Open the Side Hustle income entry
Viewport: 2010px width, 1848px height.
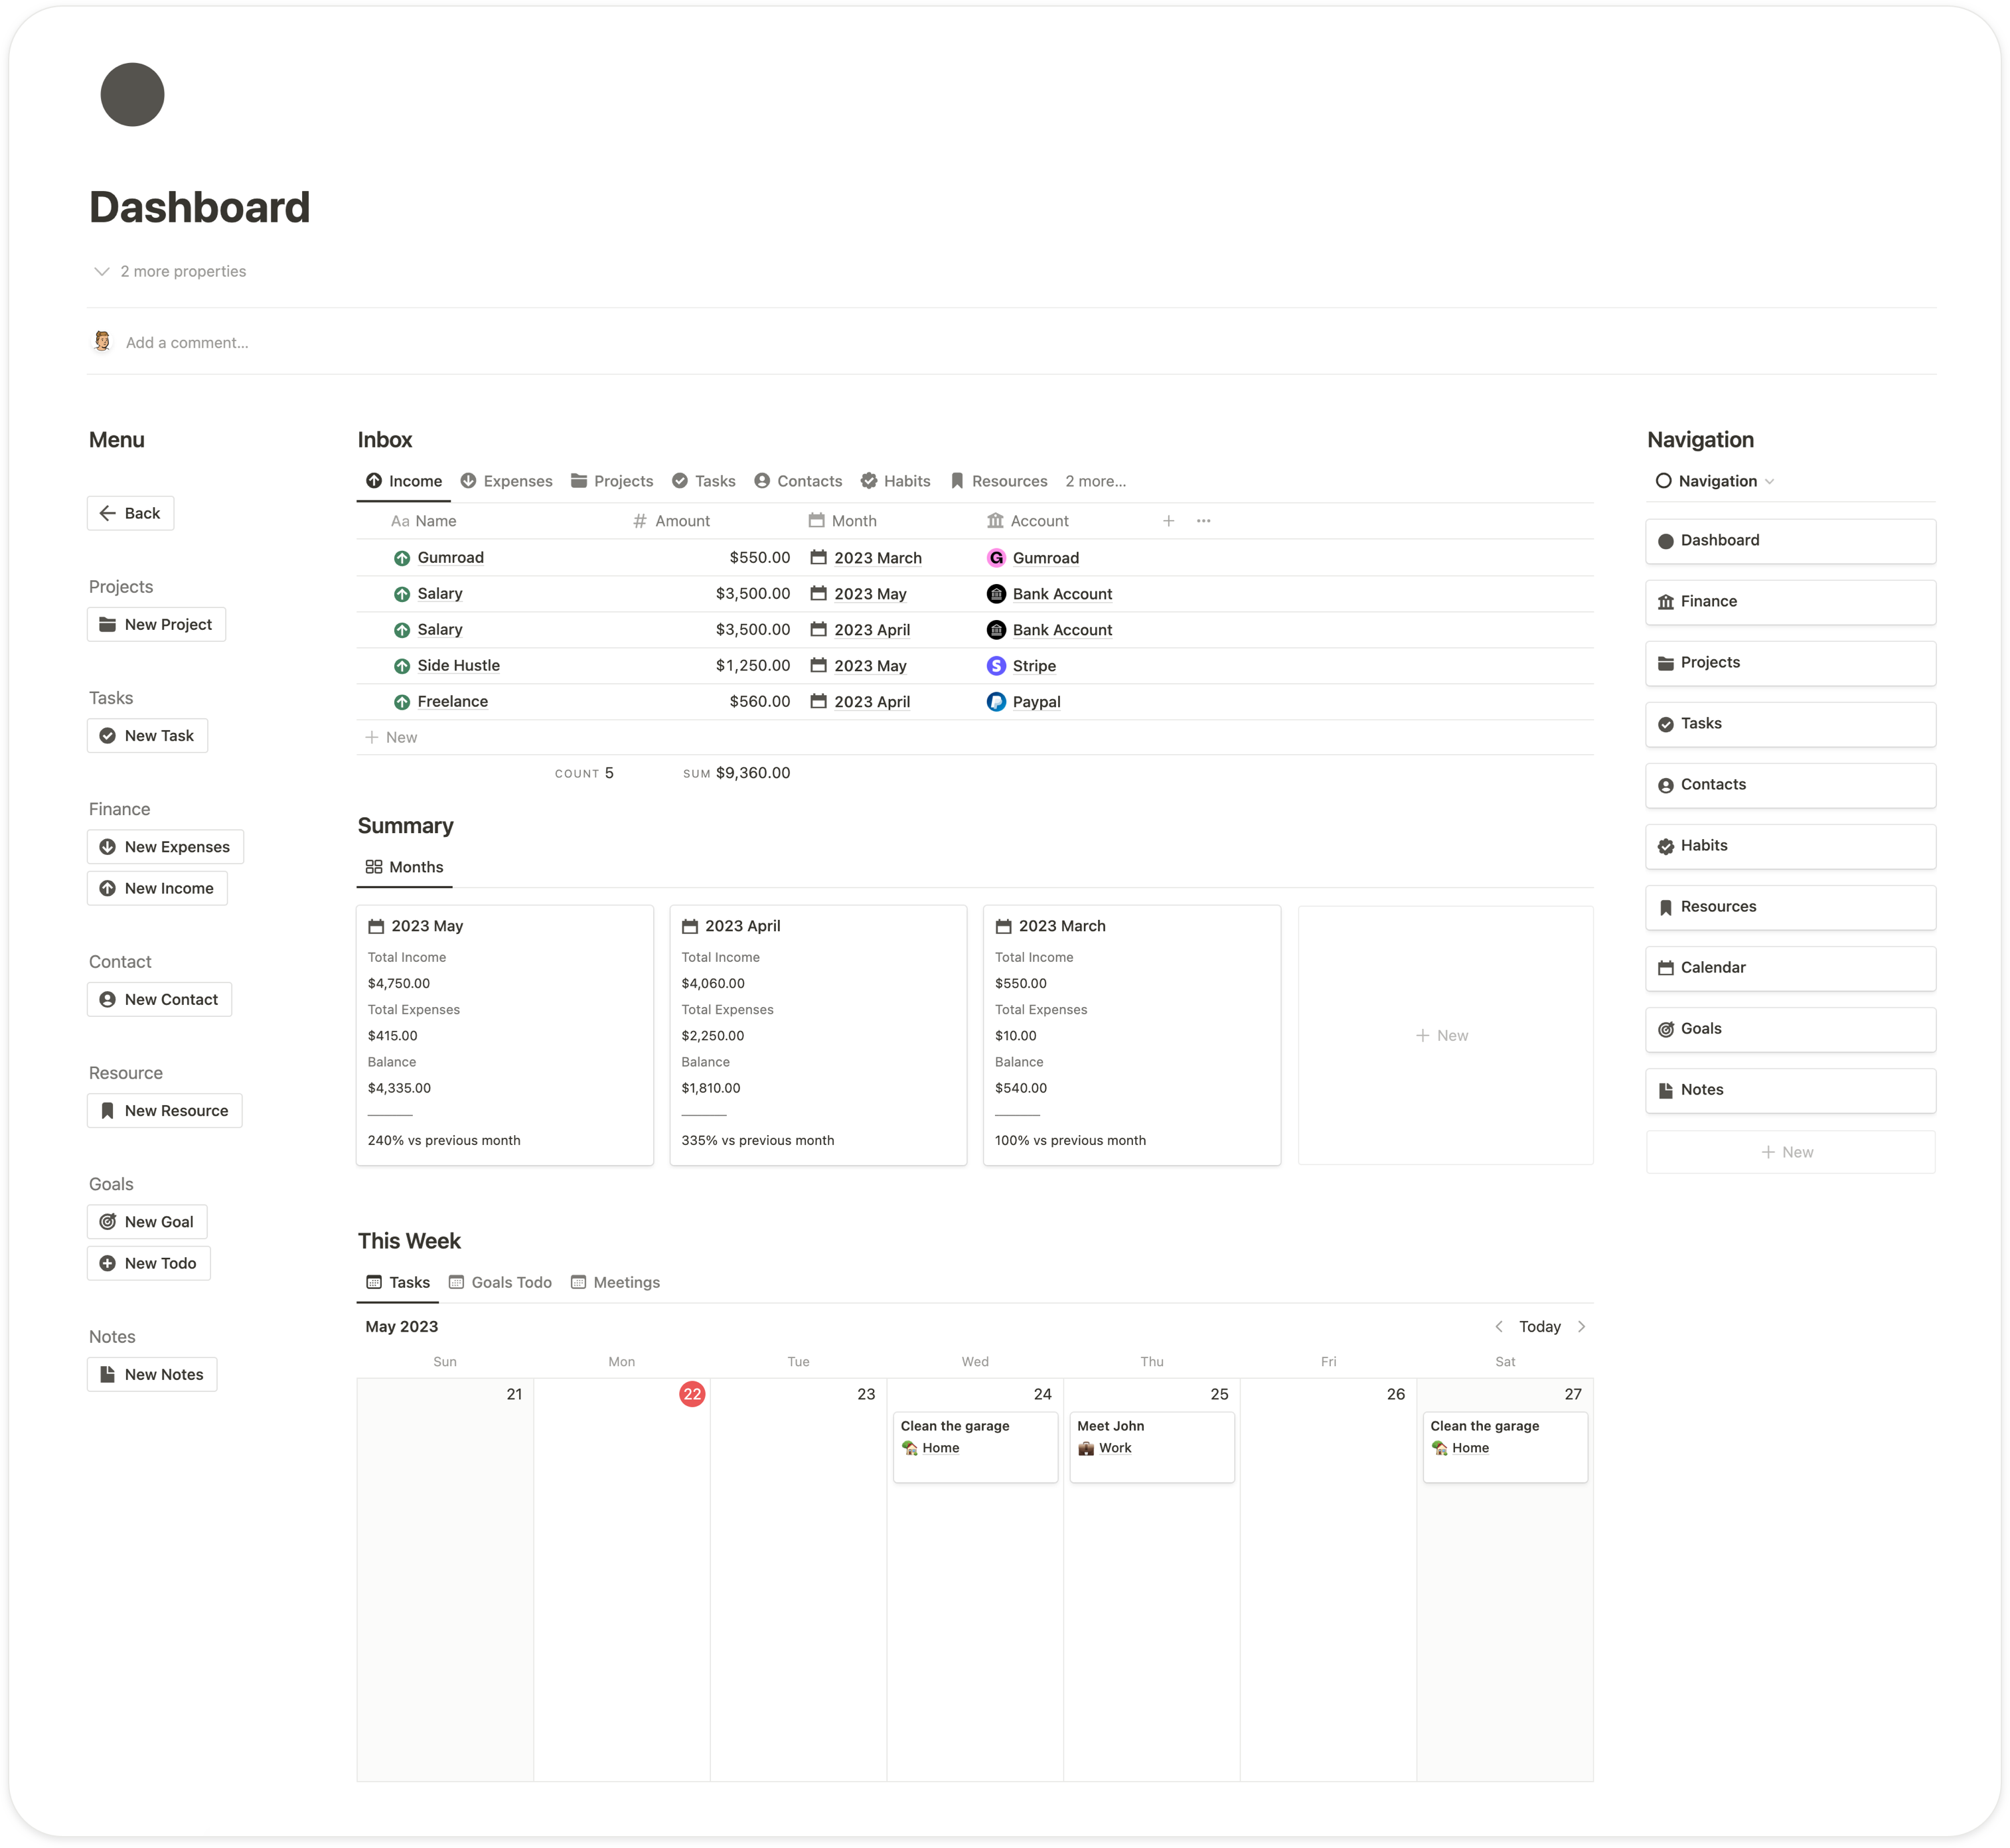(x=459, y=665)
